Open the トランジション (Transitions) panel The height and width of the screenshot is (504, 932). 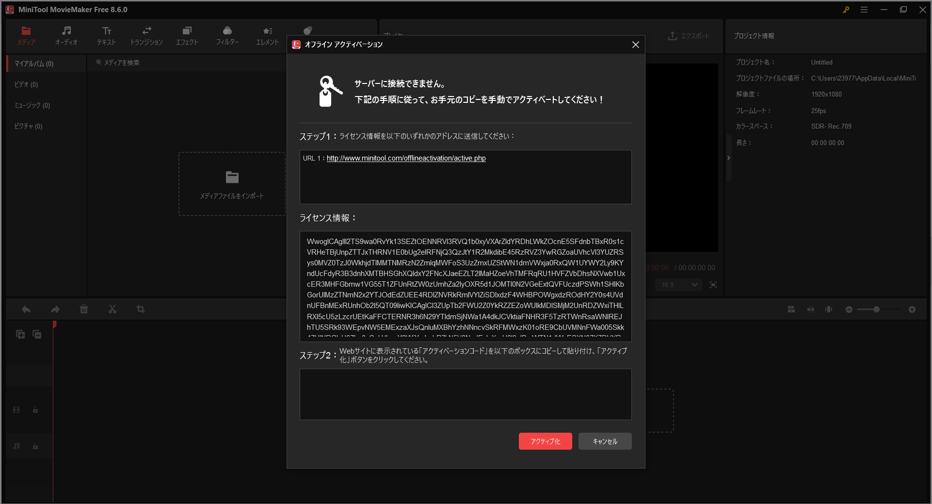coord(146,35)
